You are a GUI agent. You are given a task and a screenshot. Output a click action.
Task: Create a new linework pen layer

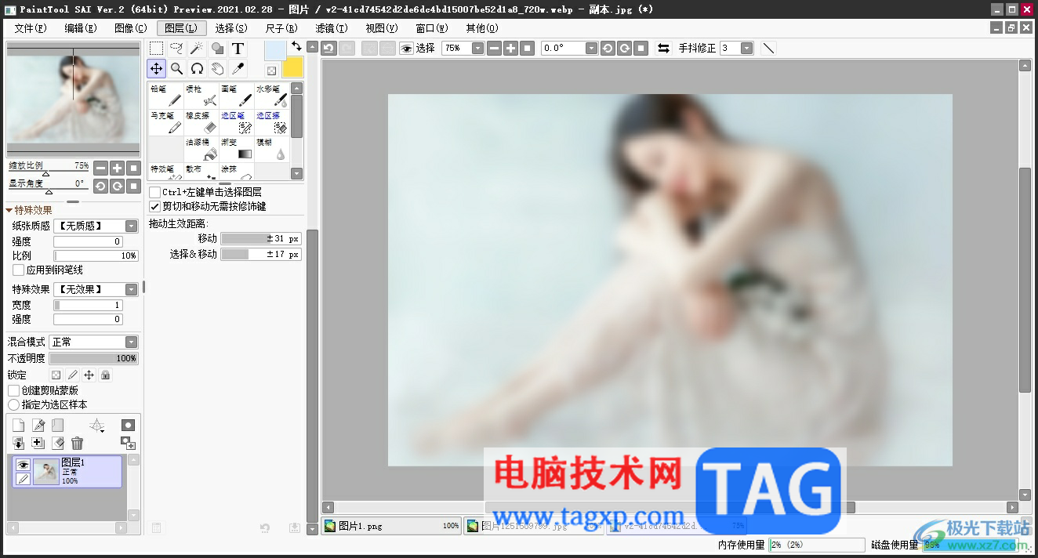38,426
